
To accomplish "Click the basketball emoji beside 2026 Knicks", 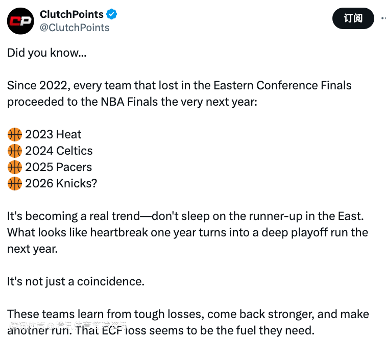I will [14, 183].
